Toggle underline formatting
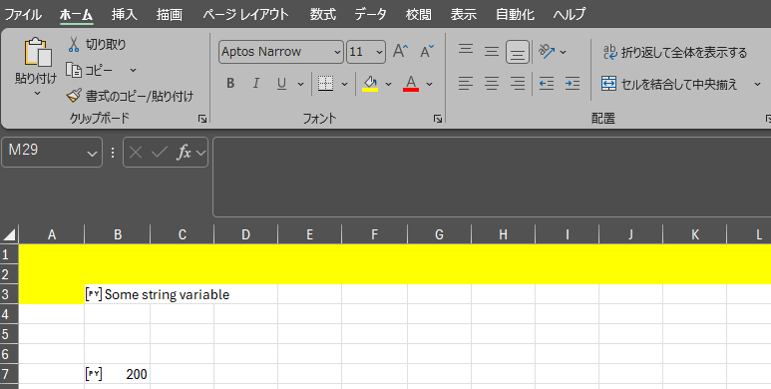The height and width of the screenshot is (389, 771). (x=281, y=84)
